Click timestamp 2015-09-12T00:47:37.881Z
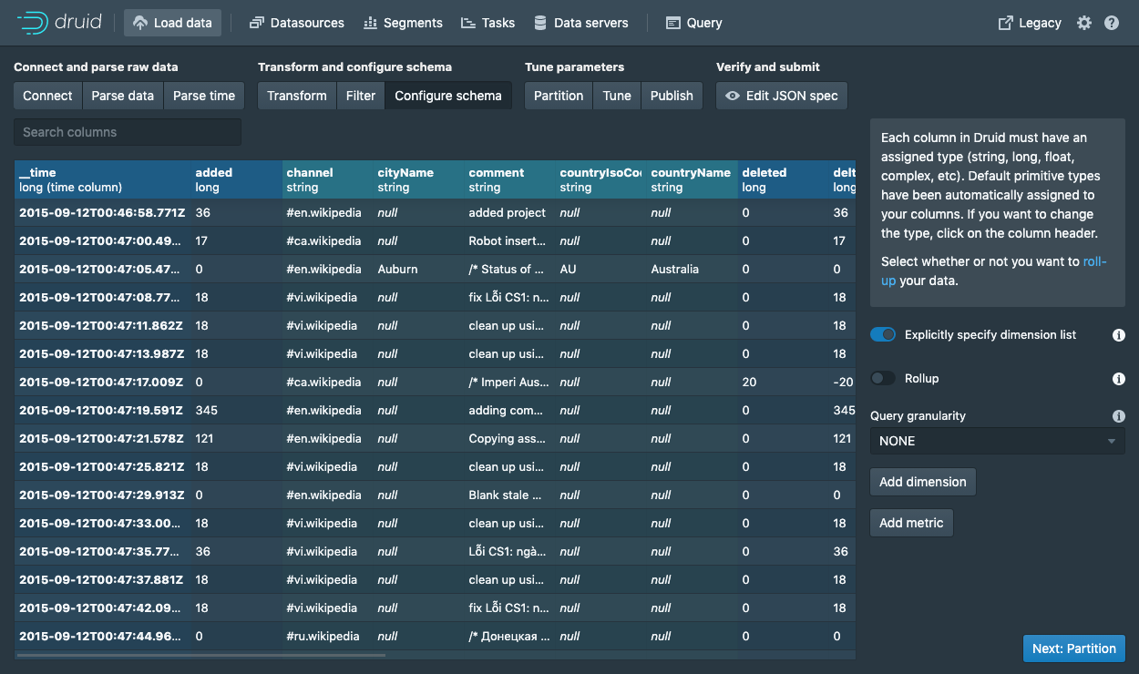Screen dimensions: 1139x674 (x=103, y=580)
